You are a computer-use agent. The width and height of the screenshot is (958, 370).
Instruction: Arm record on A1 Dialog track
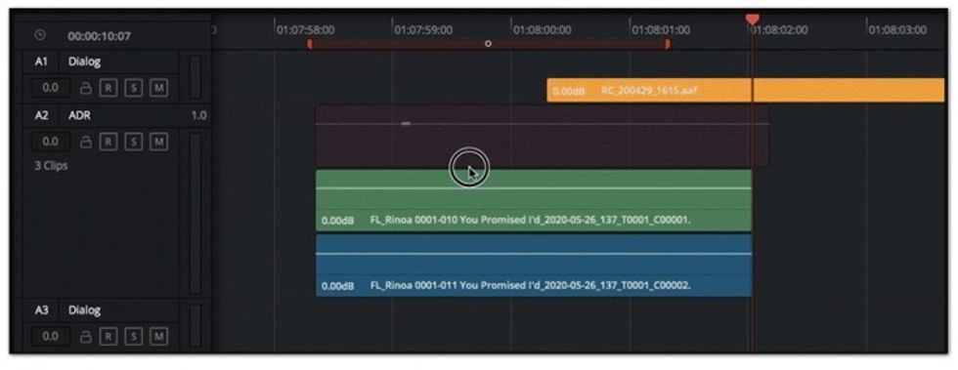click(109, 88)
